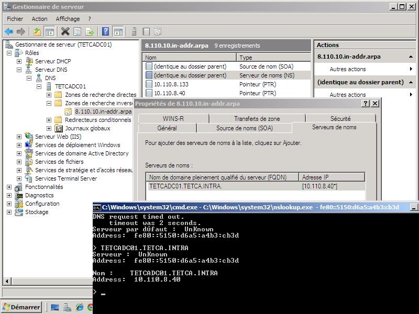Expand the Serveur DHCP node
Screen dimensions: 419x314
pos(19,61)
